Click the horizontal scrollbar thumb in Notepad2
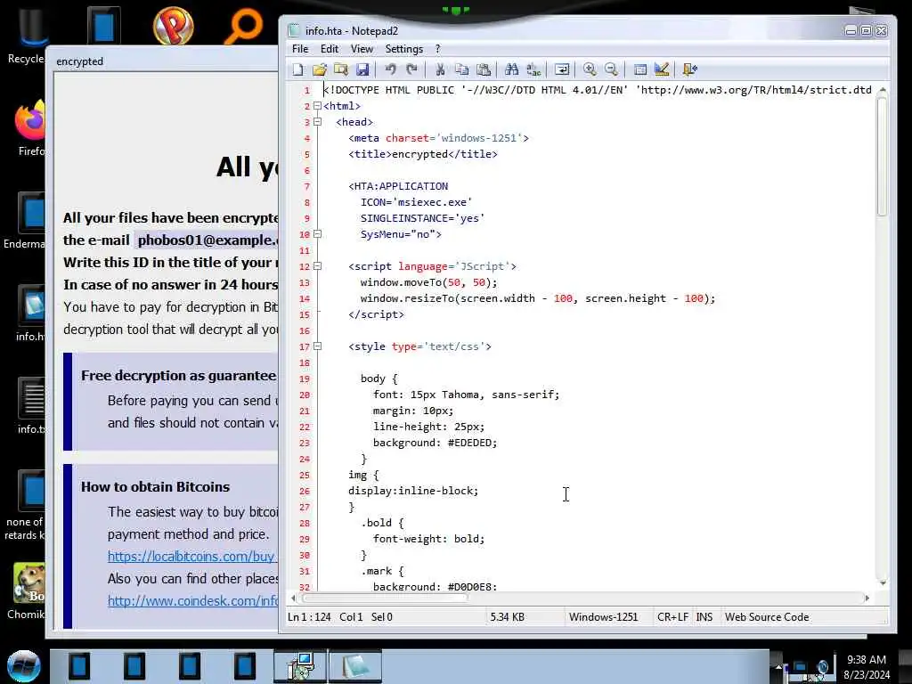The height and width of the screenshot is (684, 912). 384,598
